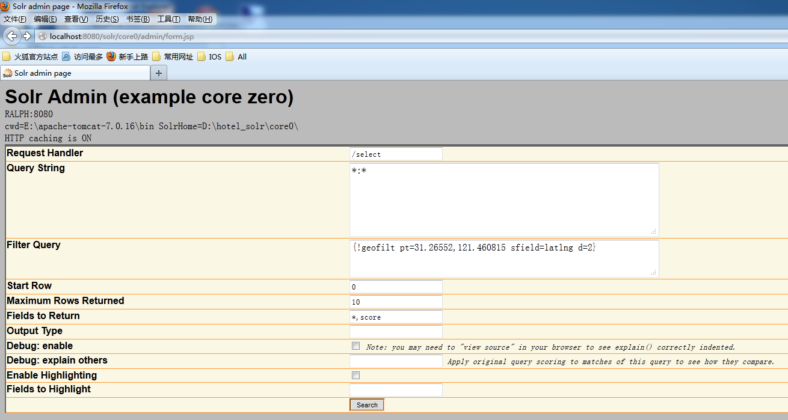Click the Request Handler input field
788x420 pixels.
click(396, 154)
